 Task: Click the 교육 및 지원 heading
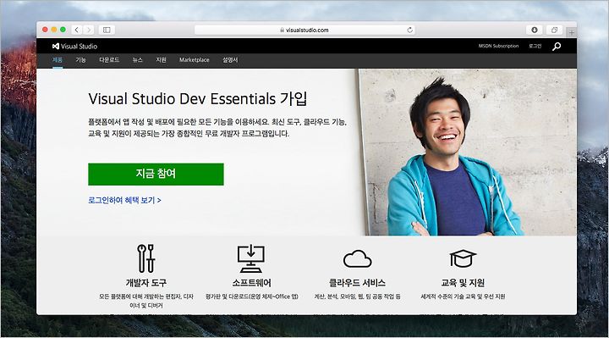(463, 283)
